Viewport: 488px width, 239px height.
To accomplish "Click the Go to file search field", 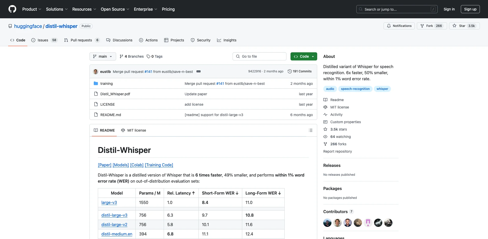I will [260, 56].
